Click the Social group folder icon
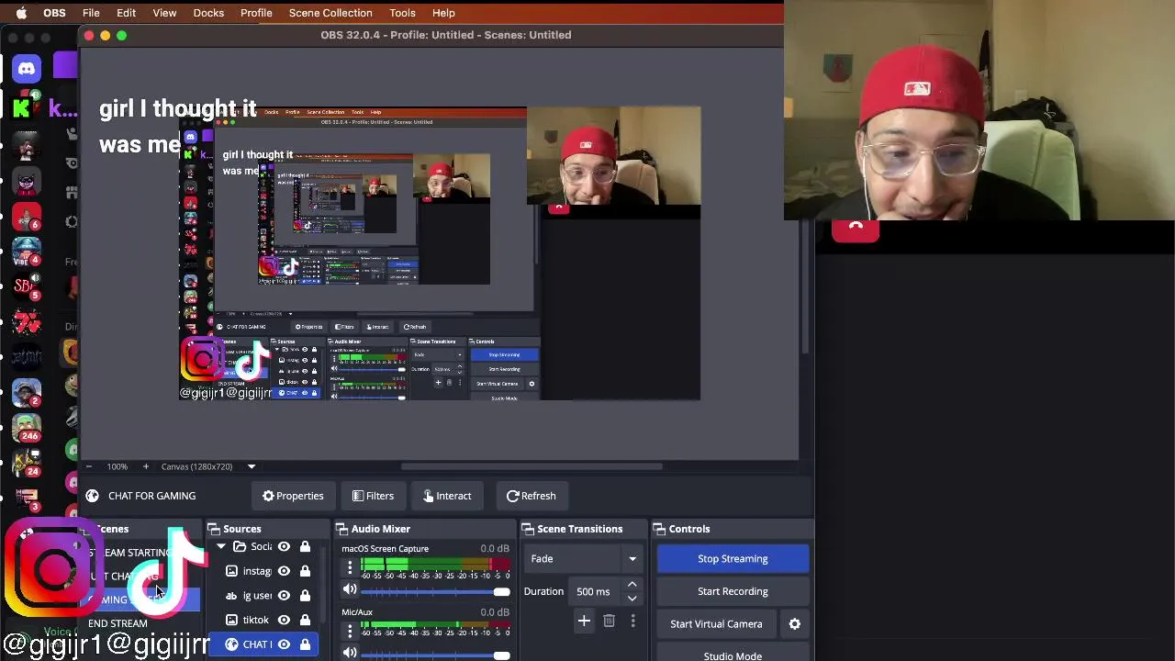This screenshot has width=1175, height=661. [240, 547]
